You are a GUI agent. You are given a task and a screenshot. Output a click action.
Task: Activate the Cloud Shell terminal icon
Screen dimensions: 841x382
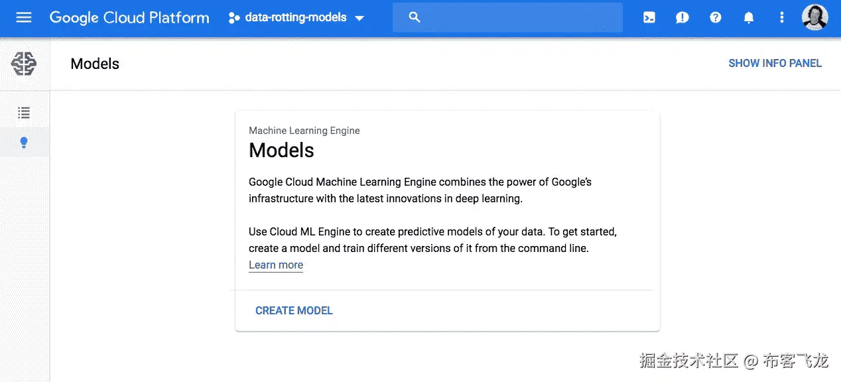649,18
